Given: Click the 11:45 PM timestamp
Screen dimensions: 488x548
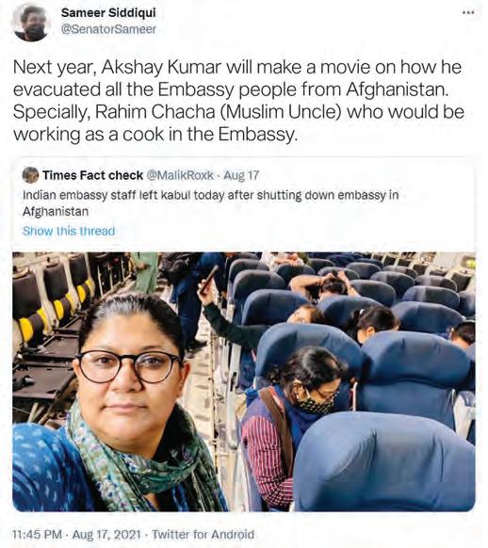Looking at the screenshot, I should (37, 534).
